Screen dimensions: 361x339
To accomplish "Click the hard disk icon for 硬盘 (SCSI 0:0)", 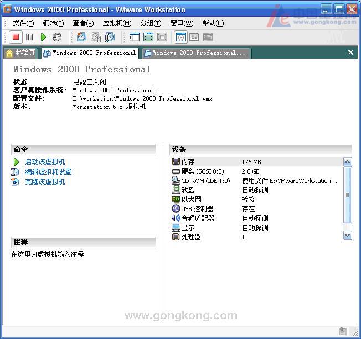I will click(176, 171).
